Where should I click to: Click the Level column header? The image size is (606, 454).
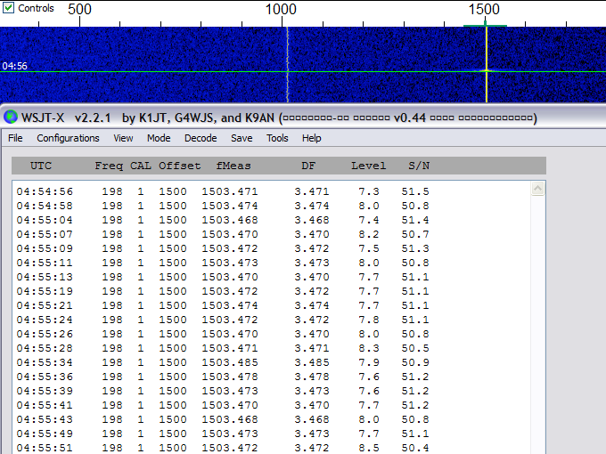tap(368, 166)
